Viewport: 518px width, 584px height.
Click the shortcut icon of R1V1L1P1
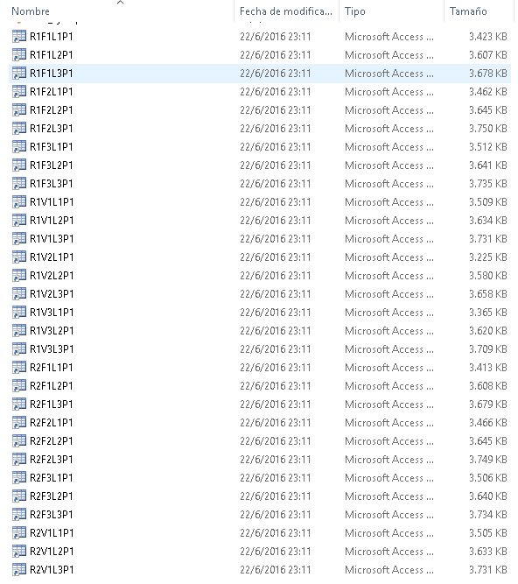tap(19, 202)
